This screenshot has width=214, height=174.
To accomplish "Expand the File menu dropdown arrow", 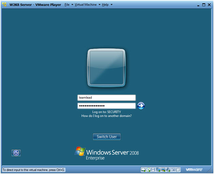I will [72, 5].
